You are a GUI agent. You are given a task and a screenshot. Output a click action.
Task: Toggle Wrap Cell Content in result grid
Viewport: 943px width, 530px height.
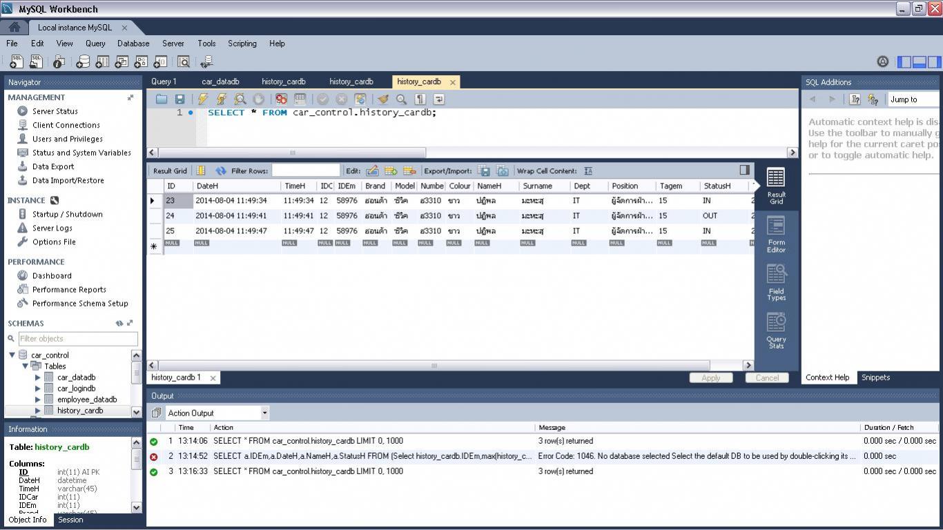pos(588,171)
